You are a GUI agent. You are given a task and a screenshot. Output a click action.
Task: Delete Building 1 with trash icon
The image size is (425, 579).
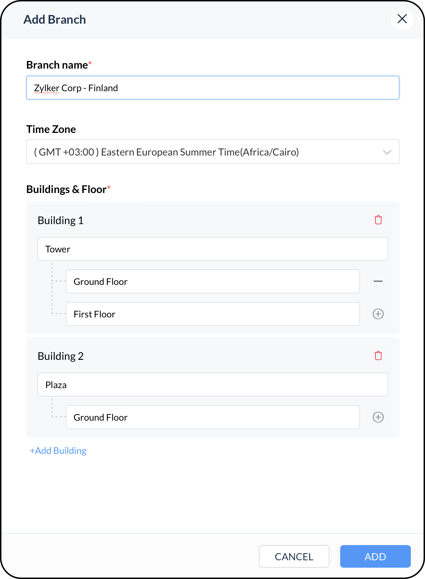[378, 220]
